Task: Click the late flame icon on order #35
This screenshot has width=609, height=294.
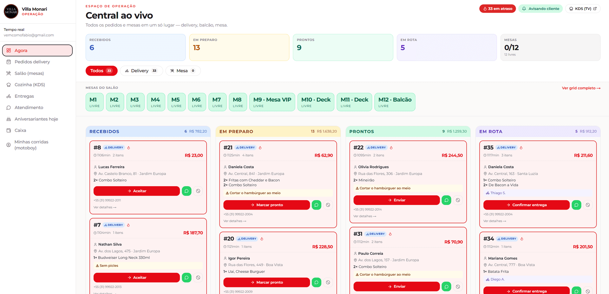Action: (521, 147)
